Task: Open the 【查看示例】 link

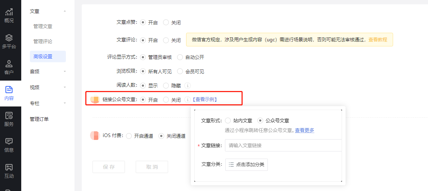Action: [205, 100]
